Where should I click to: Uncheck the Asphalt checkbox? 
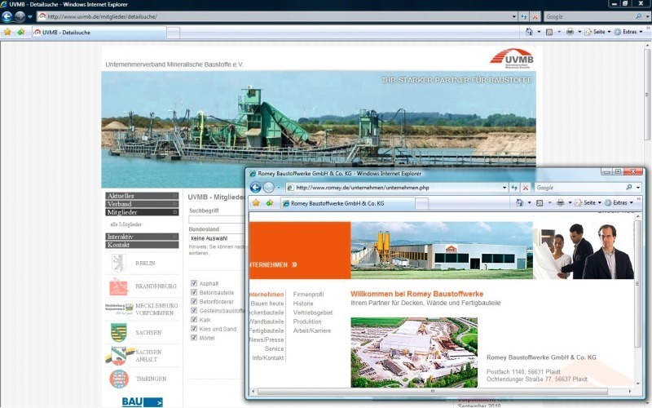tap(194, 283)
